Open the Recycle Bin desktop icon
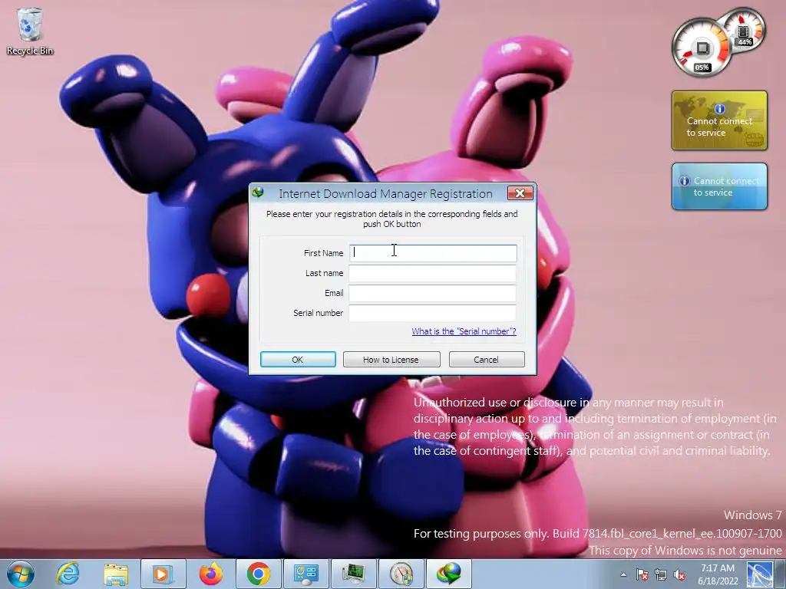Screen dimensions: 786x589 click(30, 31)
